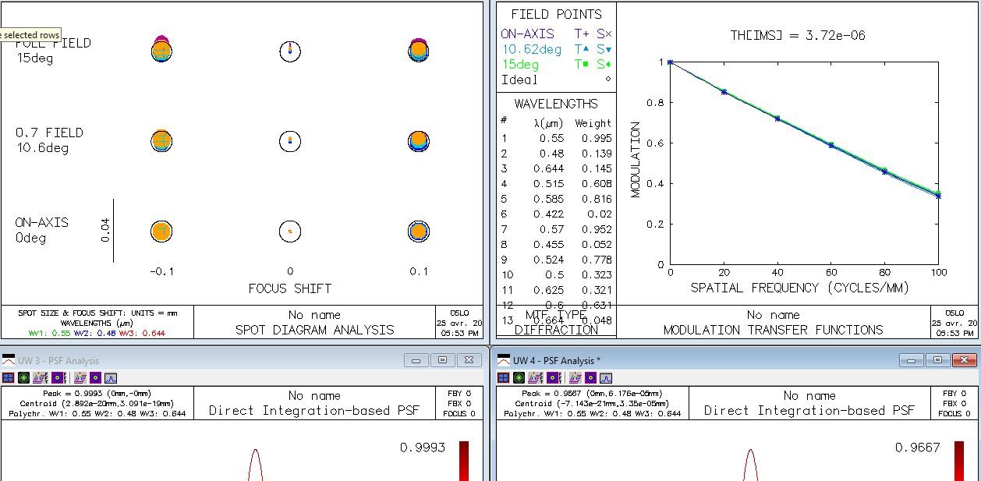Click wavelength row 5 with 0.585 and 0.816
Image resolution: width=981 pixels, height=481 pixels.
[556, 199]
